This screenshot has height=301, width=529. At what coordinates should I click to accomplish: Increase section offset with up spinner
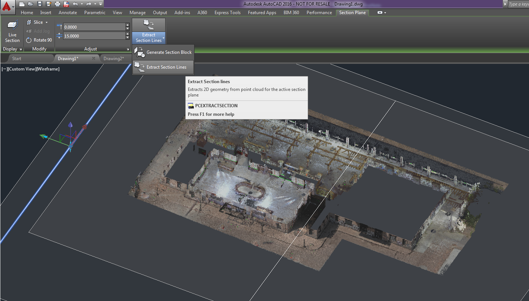[x=128, y=25]
